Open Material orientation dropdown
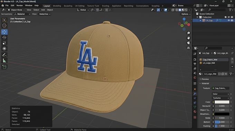 22,14
